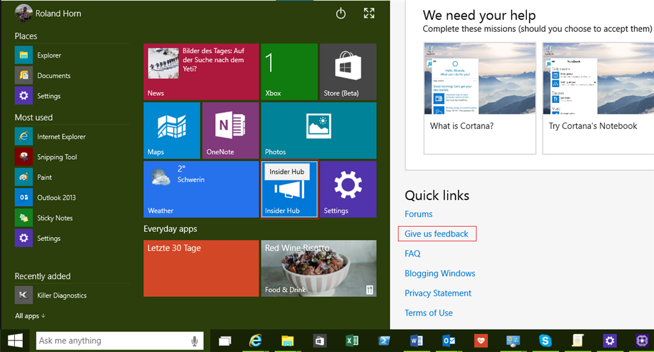654x352 pixels.
Task: Open the News live tile
Action: (201, 72)
